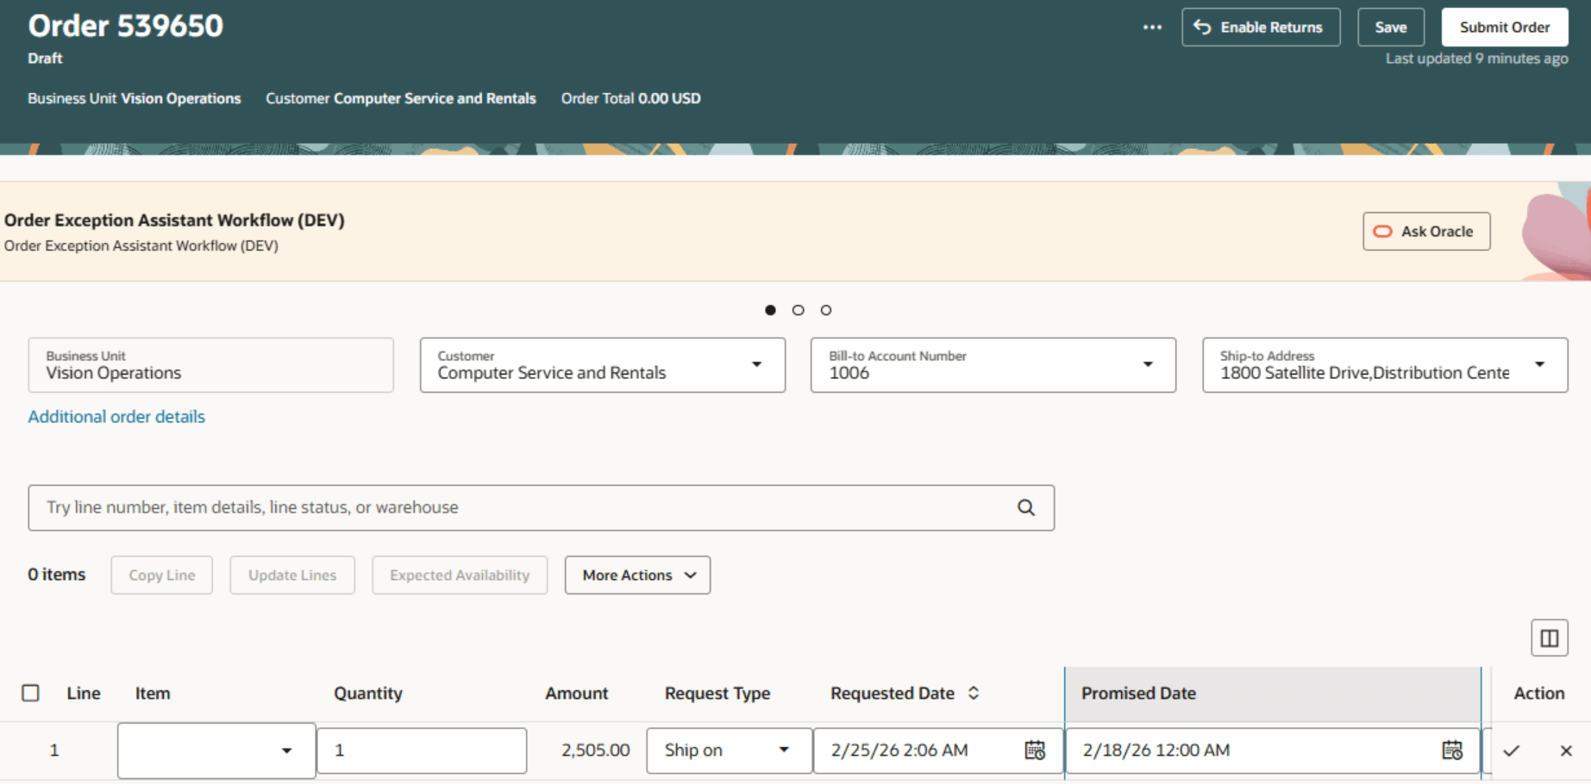The image size is (1591, 784).
Task: Confirm line 1 with the checkmark icon
Action: 1511,750
